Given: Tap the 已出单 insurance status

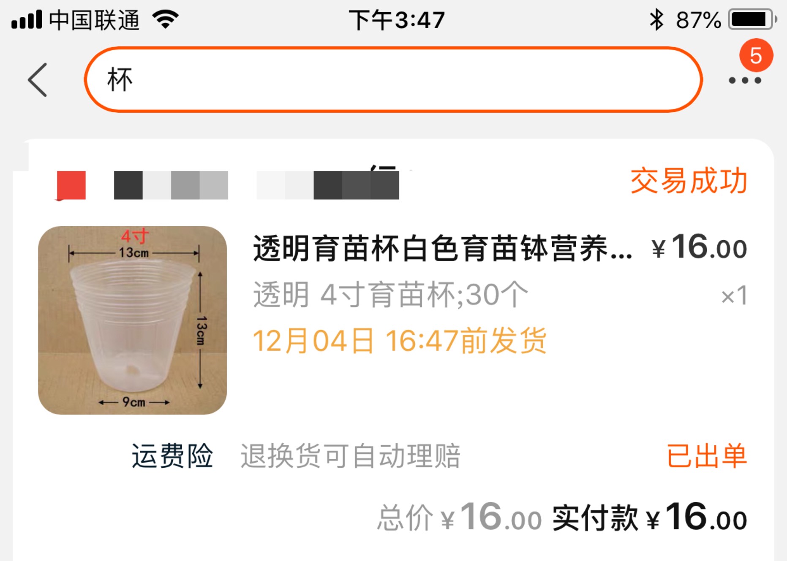Looking at the screenshot, I should (707, 456).
